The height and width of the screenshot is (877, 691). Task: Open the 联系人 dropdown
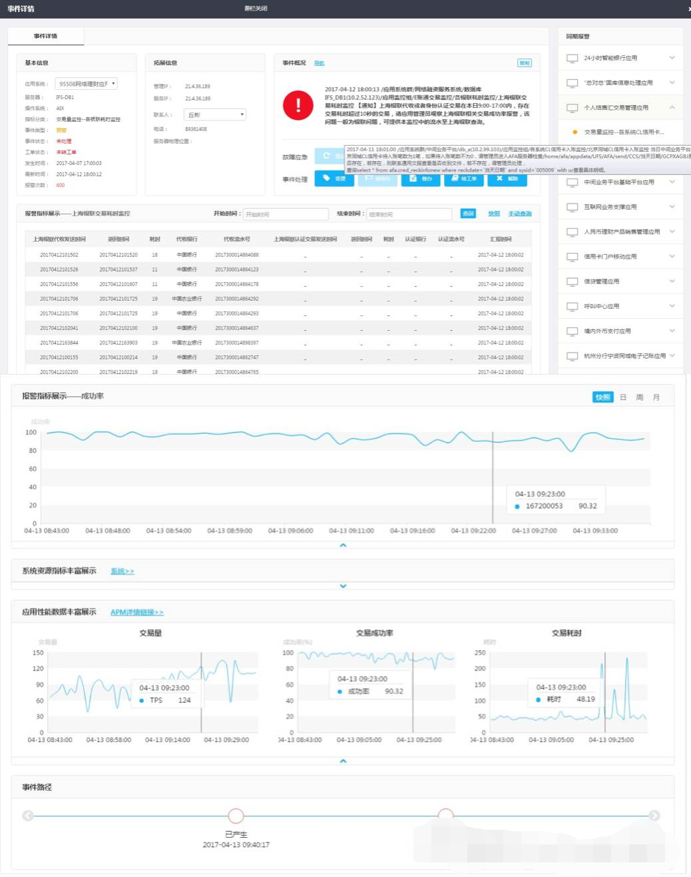pos(215,114)
